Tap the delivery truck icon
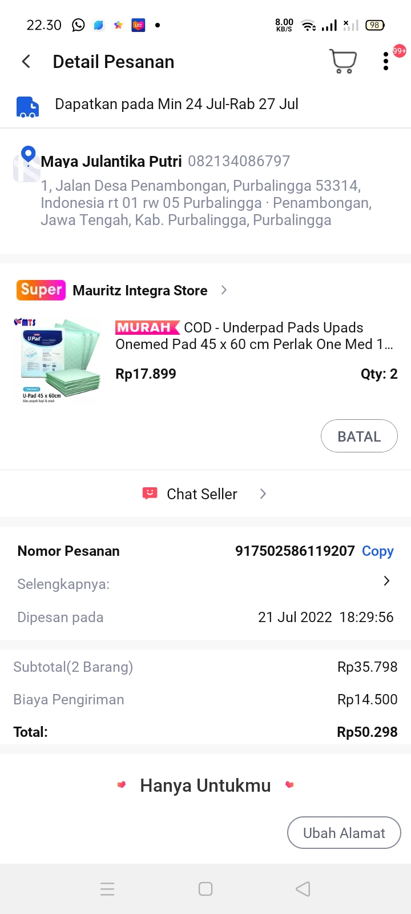411x914 pixels. click(x=27, y=107)
